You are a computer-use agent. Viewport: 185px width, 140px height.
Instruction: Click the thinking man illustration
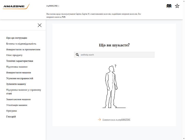pyautogui.click(x=114, y=86)
